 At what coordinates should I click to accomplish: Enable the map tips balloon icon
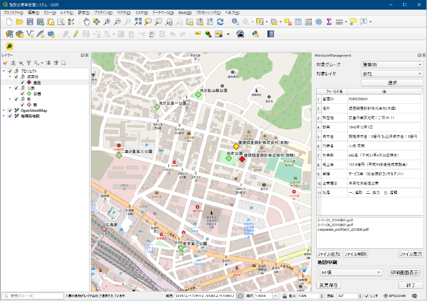[x=353, y=22]
